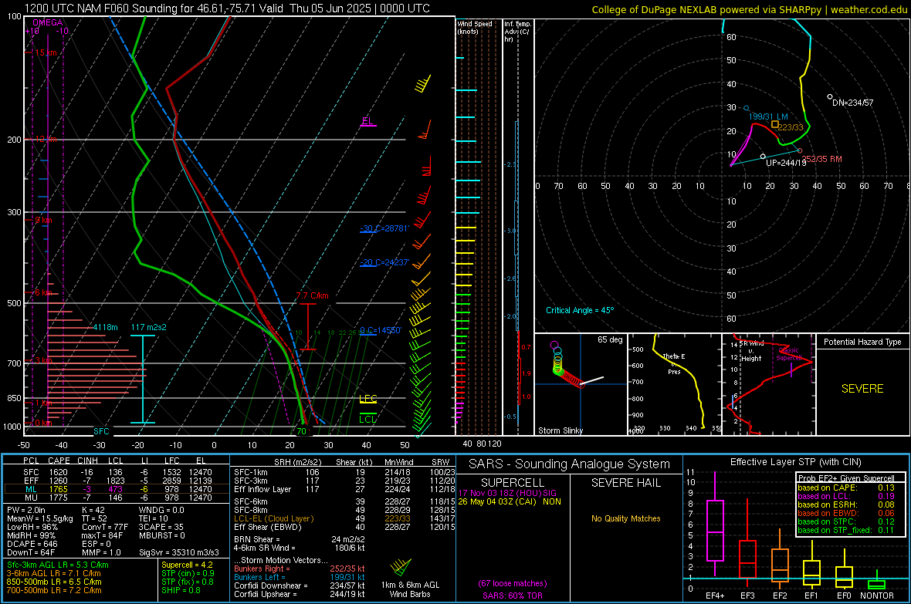Click the 'Effective Layer STP (with CIN)' title
The height and width of the screenshot is (604, 911).
click(795, 462)
